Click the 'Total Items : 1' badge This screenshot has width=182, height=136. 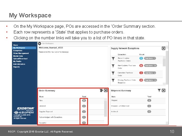pyautogui.click(x=150, y=58)
